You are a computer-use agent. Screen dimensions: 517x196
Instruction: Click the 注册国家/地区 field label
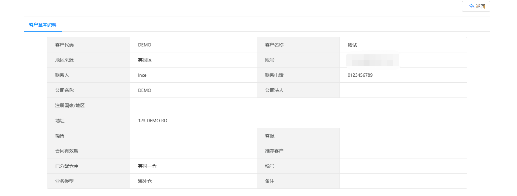point(70,105)
